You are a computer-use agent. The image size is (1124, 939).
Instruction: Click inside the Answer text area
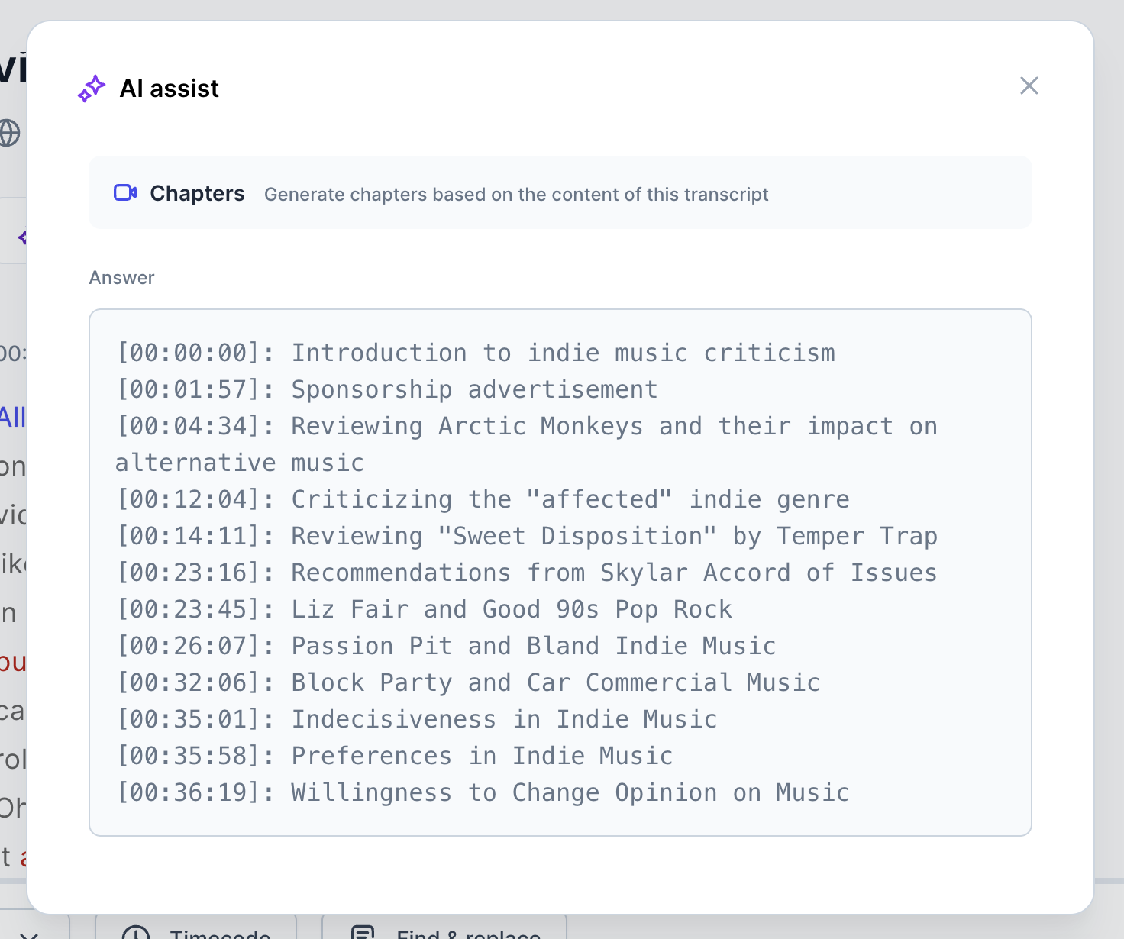[560, 573]
